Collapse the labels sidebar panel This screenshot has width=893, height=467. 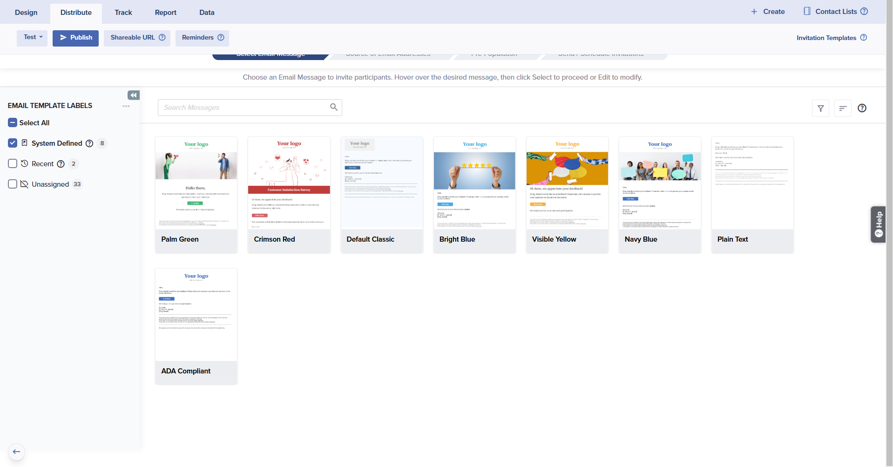[x=134, y=95]
